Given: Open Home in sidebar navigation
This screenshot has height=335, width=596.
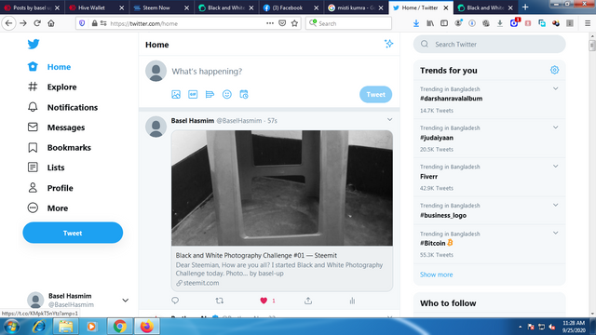Looking at the screenshot, I should 49,67.
